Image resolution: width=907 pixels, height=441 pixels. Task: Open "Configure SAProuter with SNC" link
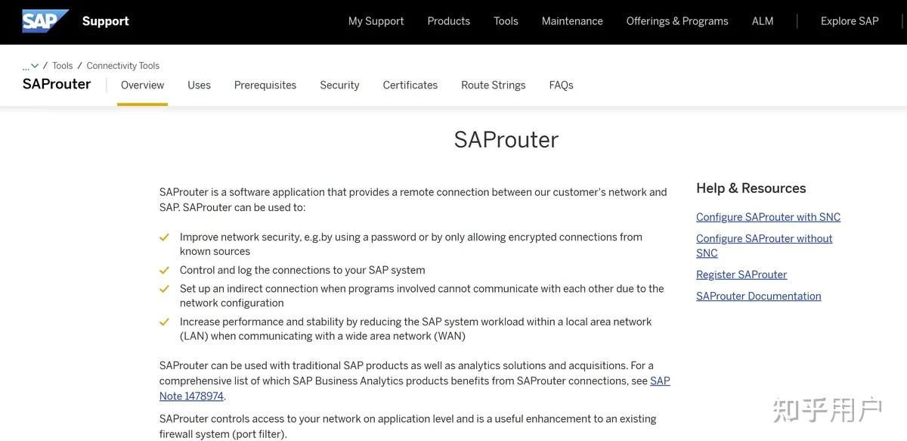click(x=768, y=216)
